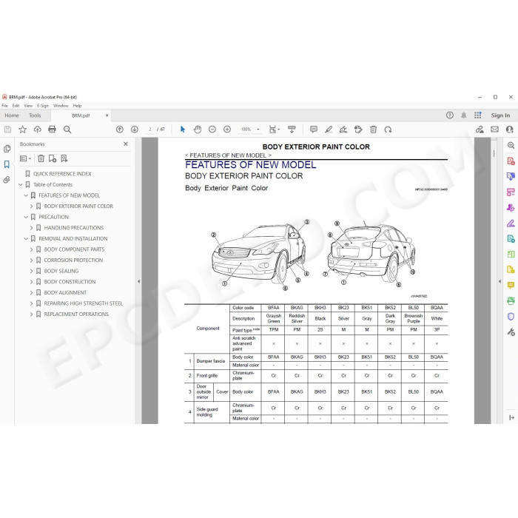Expand the HANDLING PRECAUTIONS bookmark
Image resolution: width=518 pixels, height=518 pixels.
tap(31, 228)
